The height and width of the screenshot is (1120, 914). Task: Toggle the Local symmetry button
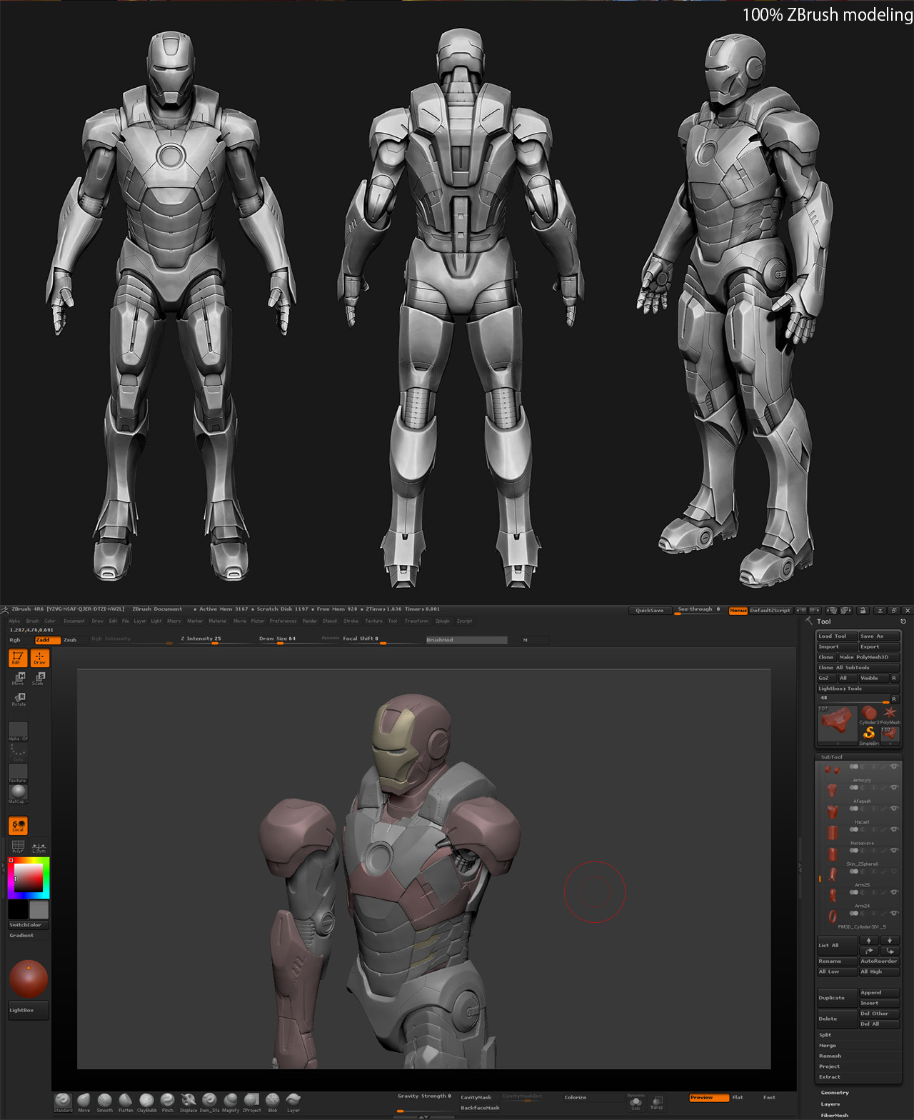pyautogui.click(x=18, y=826)
